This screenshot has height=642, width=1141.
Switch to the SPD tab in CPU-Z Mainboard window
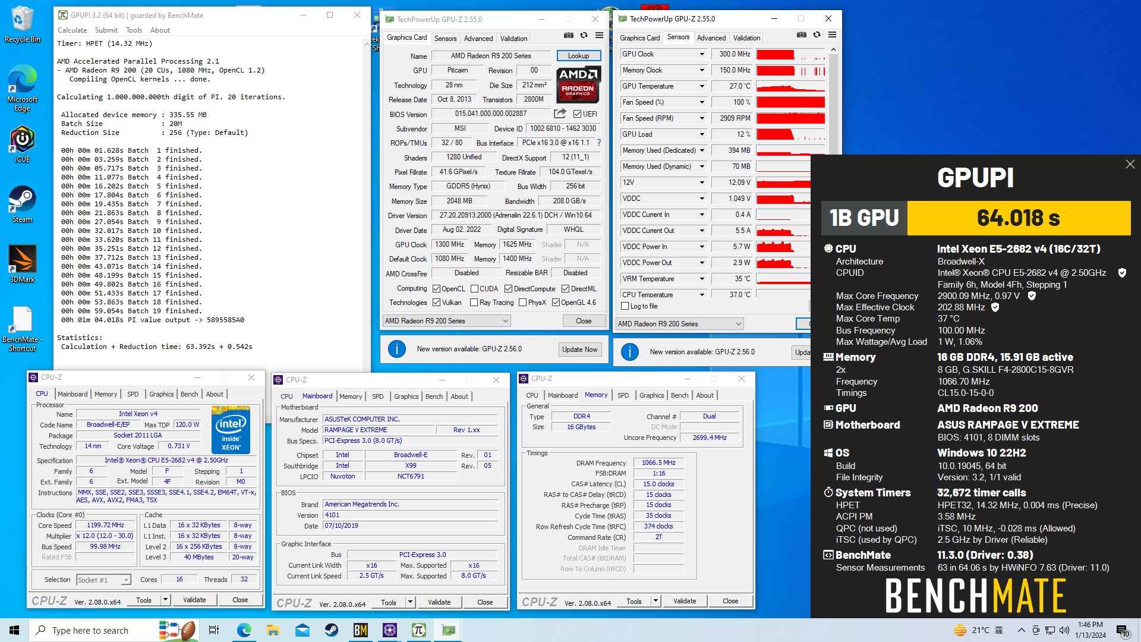point(377,396)
